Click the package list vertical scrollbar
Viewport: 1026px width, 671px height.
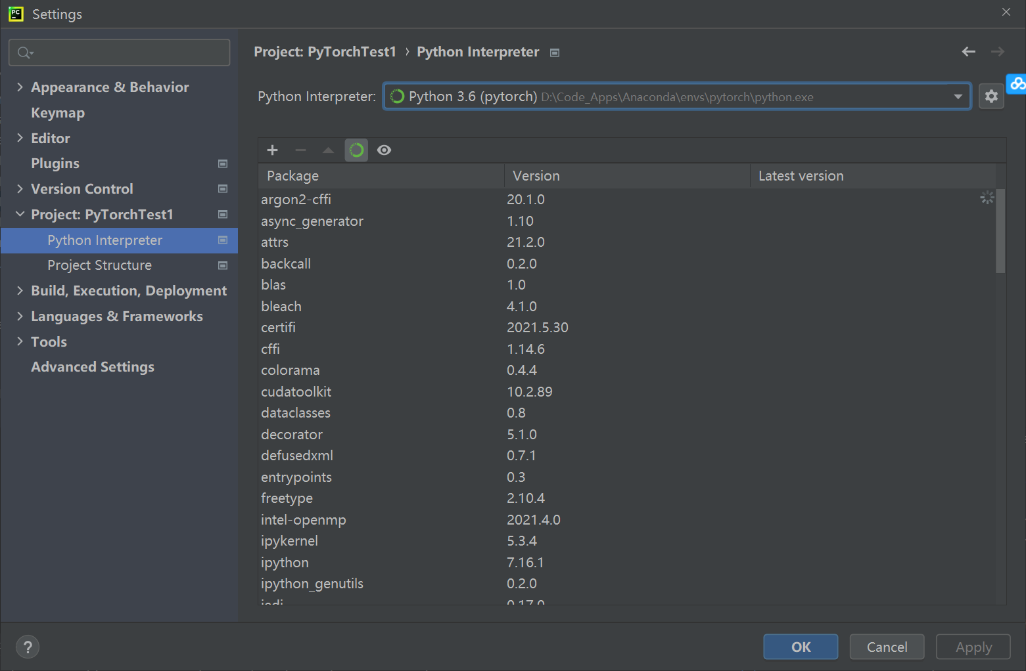click(x=1000, y=230)
